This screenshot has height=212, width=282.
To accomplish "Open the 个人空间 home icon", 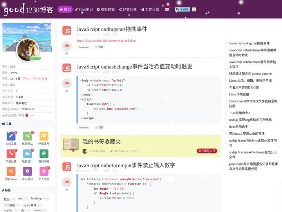I will 44,171.
